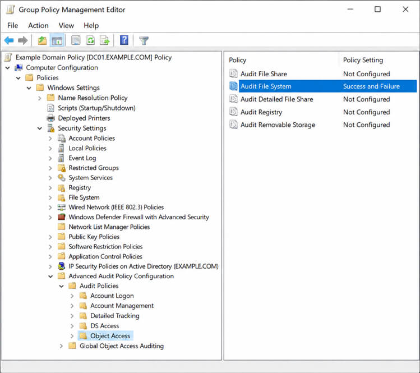Click Success and Failure setting value

pos(371,86)
